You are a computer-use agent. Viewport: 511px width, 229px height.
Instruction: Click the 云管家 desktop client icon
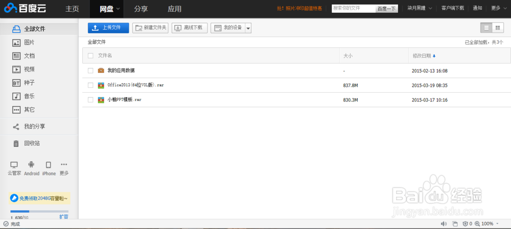click(x=14, y=165)
